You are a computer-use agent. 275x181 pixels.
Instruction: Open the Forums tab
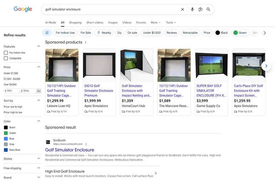pos(141,23)
